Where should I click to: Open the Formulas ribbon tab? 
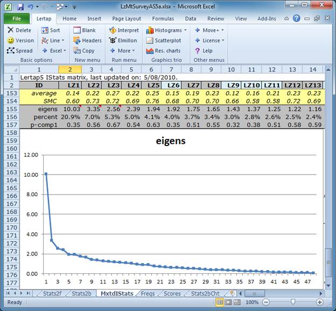(x=163, y=18)
